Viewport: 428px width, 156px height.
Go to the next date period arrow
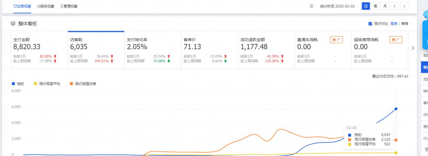pos(404,6)
